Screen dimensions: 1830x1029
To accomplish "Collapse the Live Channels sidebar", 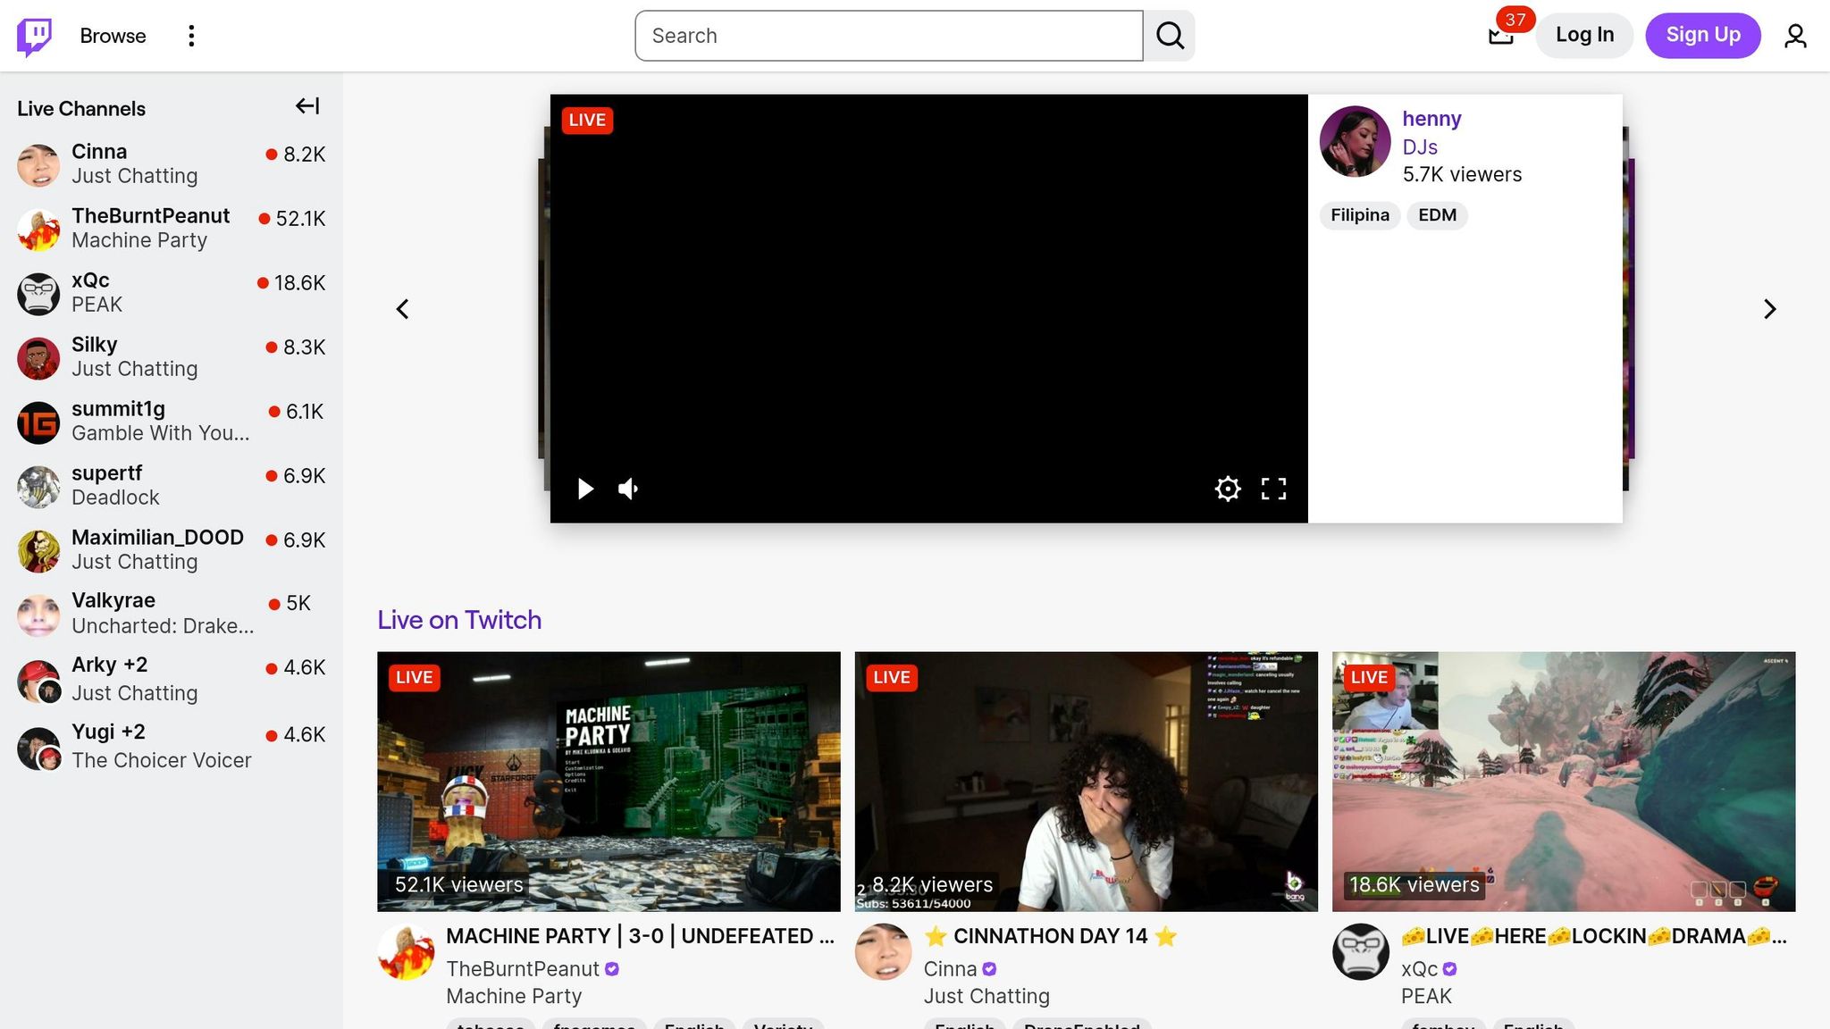I will [307, 106].
